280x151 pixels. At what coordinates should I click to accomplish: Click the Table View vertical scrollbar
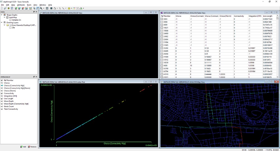point(278,47)
